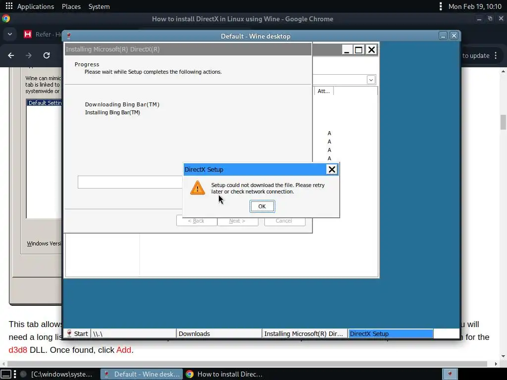The width and height of the screenshot is (507, 380).
Task: Restore the Chrome window size
Action: coord(490,19)
